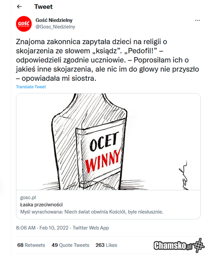Open the three-dot more options menu
This screenshot has width=205, height=255.
[197, 21]
